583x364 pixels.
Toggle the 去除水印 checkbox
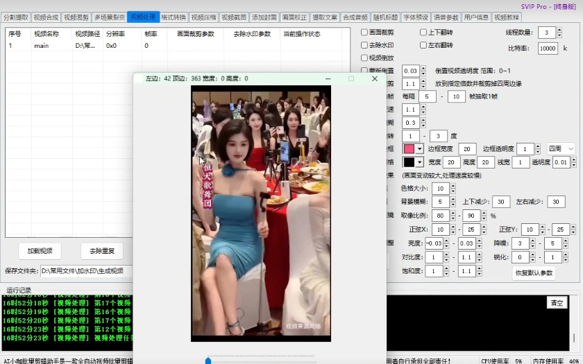coord(365,45)
